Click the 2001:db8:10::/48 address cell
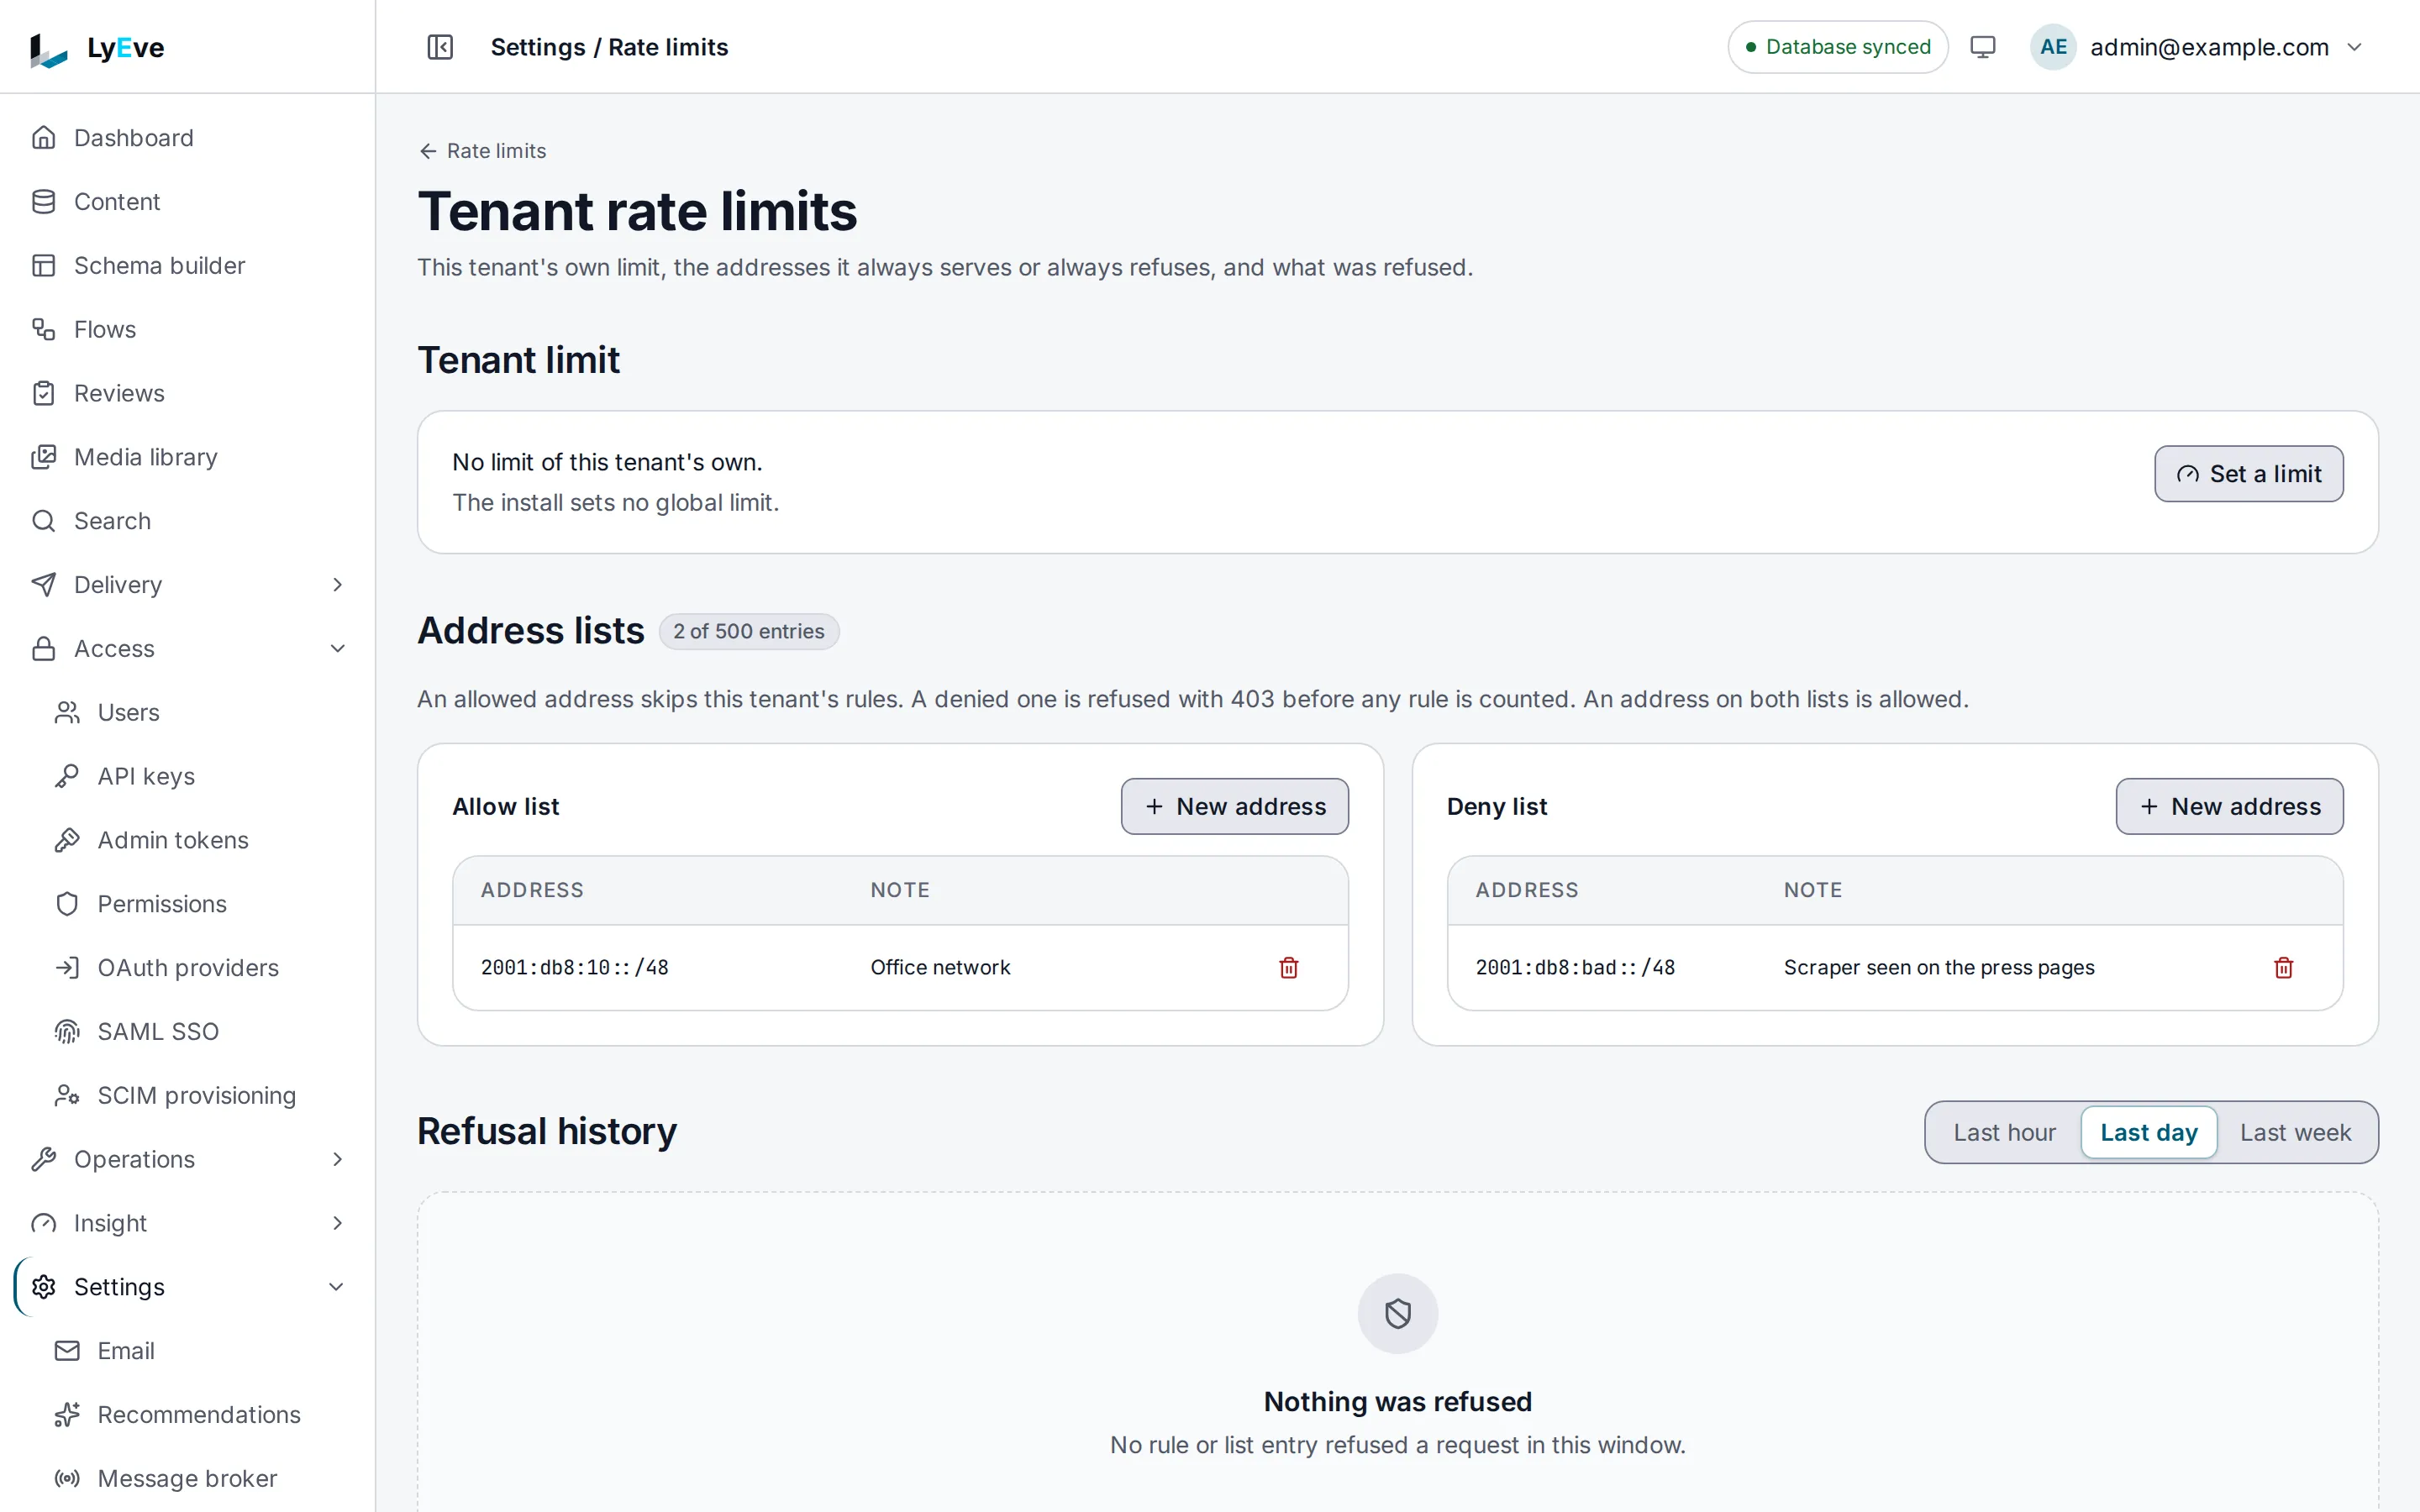Screen dimensions: 2420x1512 tap(574, 967)
